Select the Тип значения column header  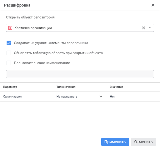tap(66, 87)
